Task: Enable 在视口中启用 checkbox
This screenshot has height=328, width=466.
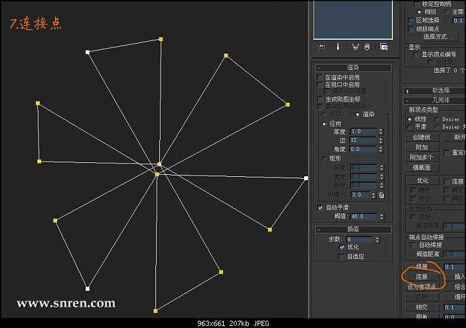Action: click(x=320, y=85)
